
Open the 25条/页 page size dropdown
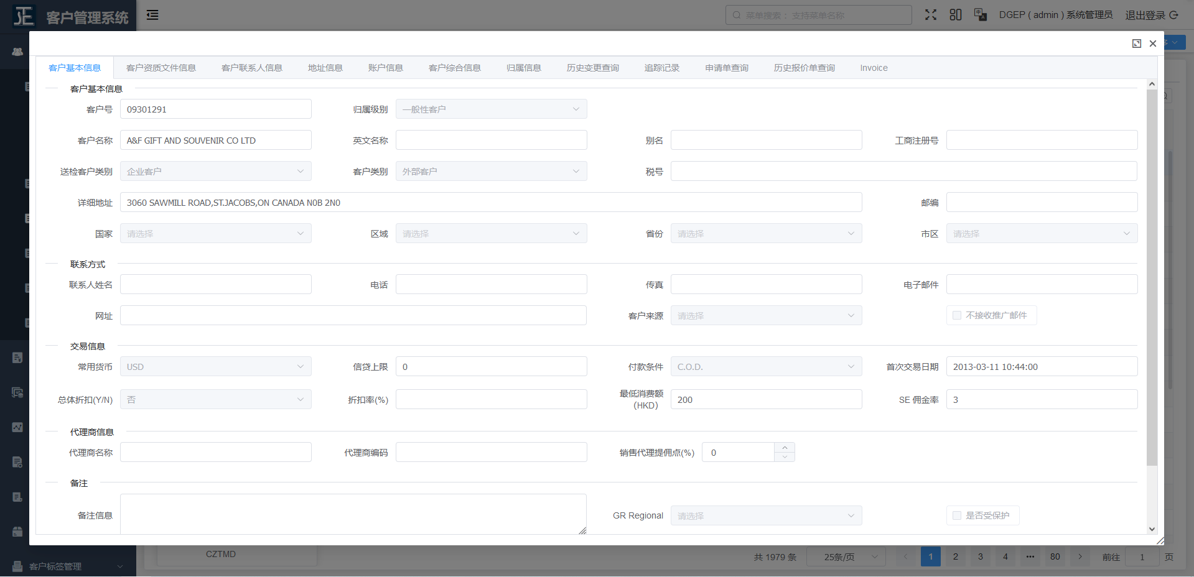(x=846, y=556)
